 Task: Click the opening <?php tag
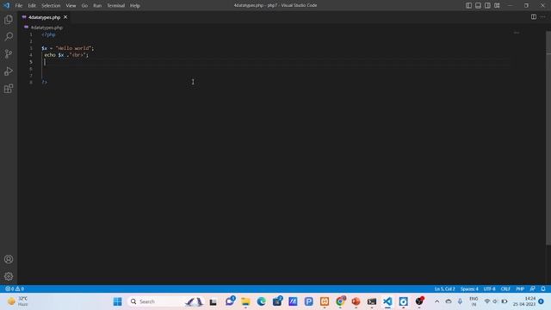(48, 34)
